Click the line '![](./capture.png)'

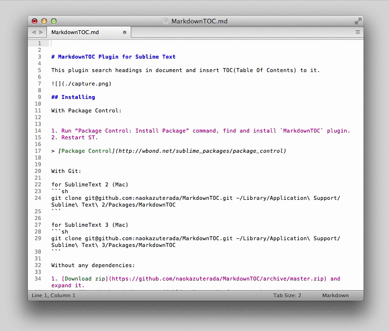(x=81, y=84)
